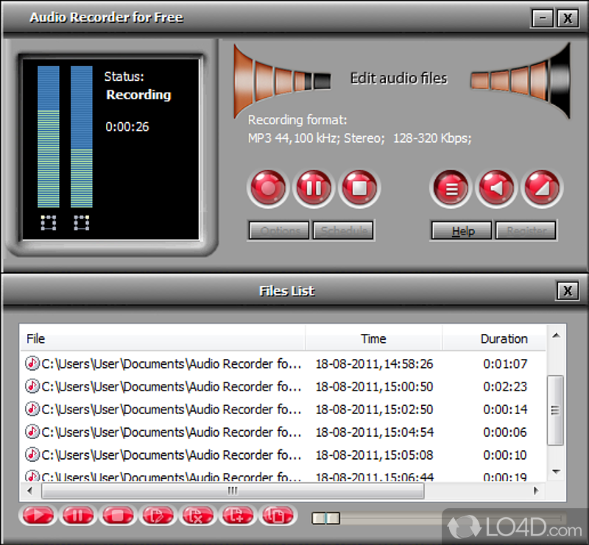Select the recording made at 14:58:26

(221, 363)
